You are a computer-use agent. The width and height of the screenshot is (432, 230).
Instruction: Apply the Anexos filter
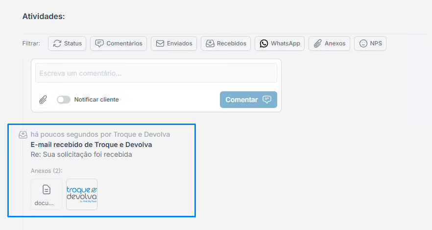329,43
